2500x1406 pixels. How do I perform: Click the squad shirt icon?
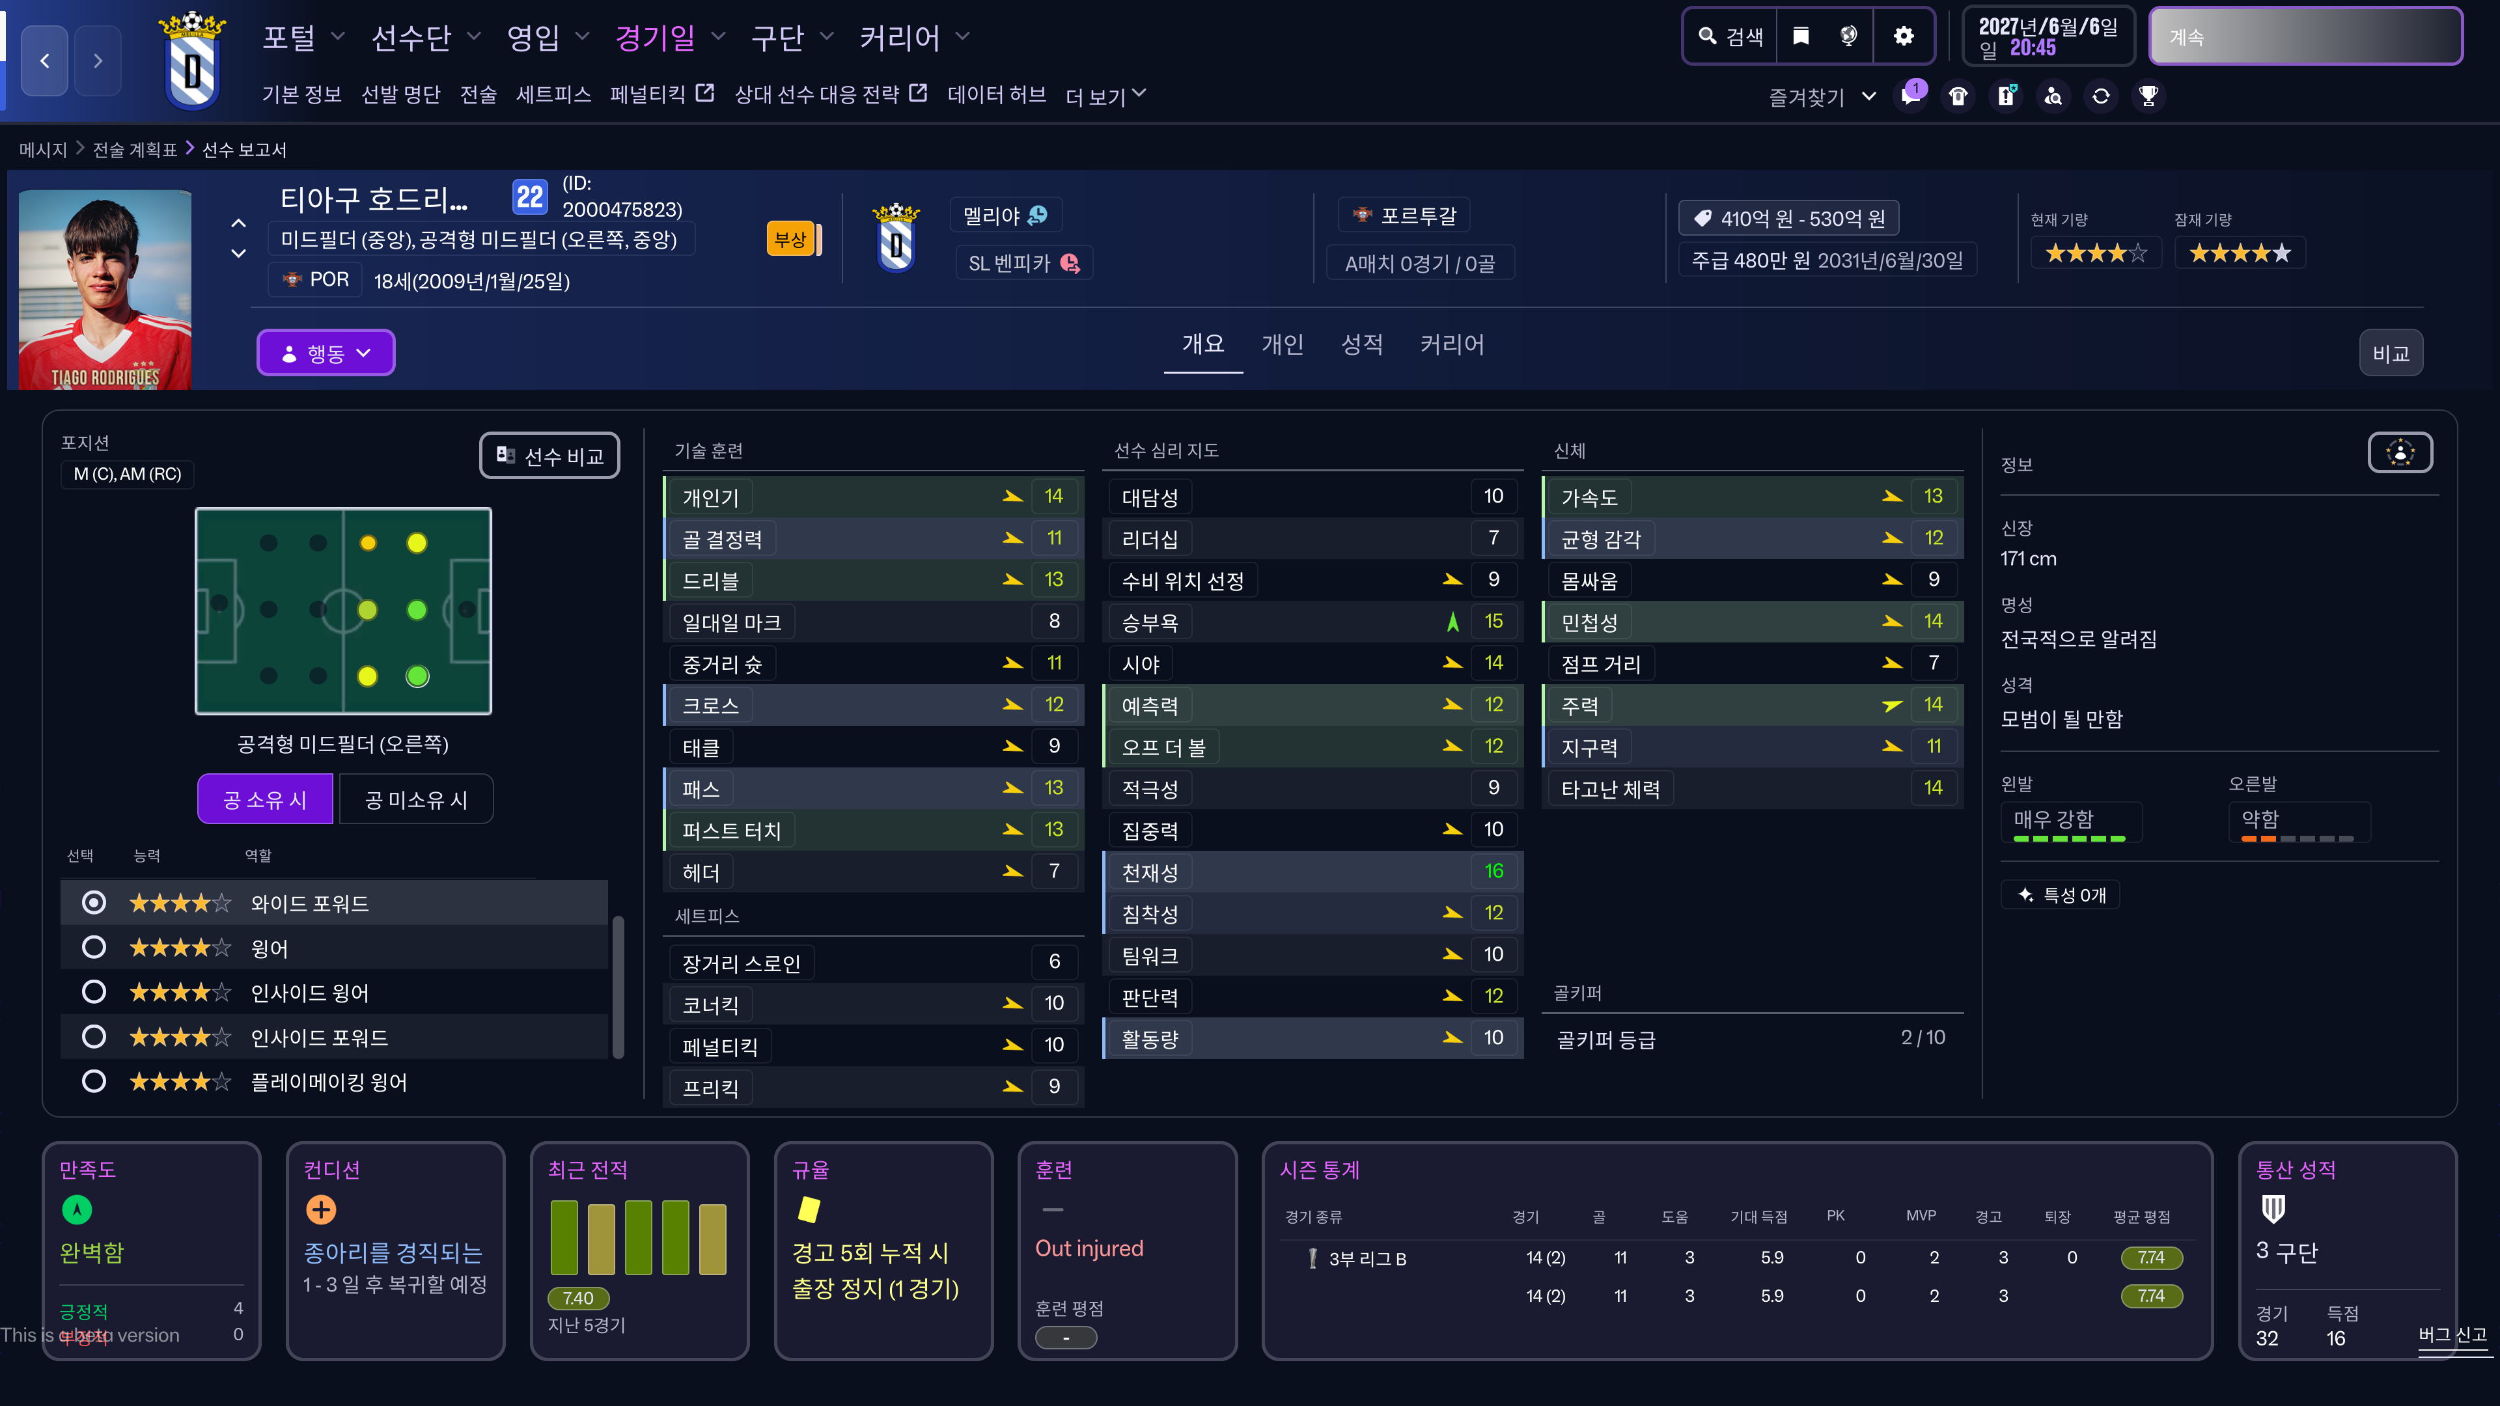click(x=1958, y=96)
